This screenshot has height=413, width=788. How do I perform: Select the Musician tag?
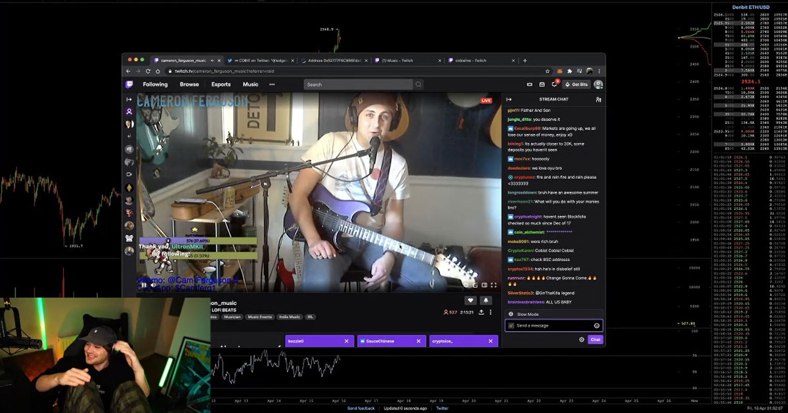232,317
